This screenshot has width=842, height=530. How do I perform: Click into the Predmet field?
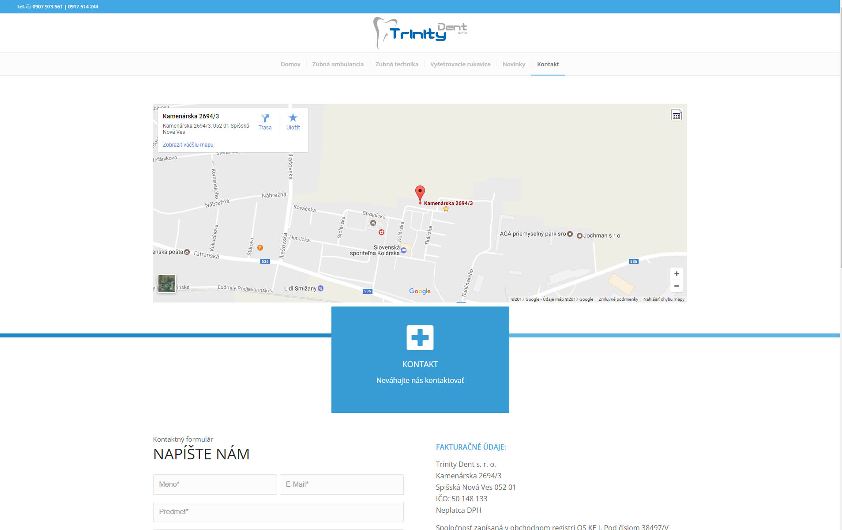pyautogui.click(x=278, y=512)
